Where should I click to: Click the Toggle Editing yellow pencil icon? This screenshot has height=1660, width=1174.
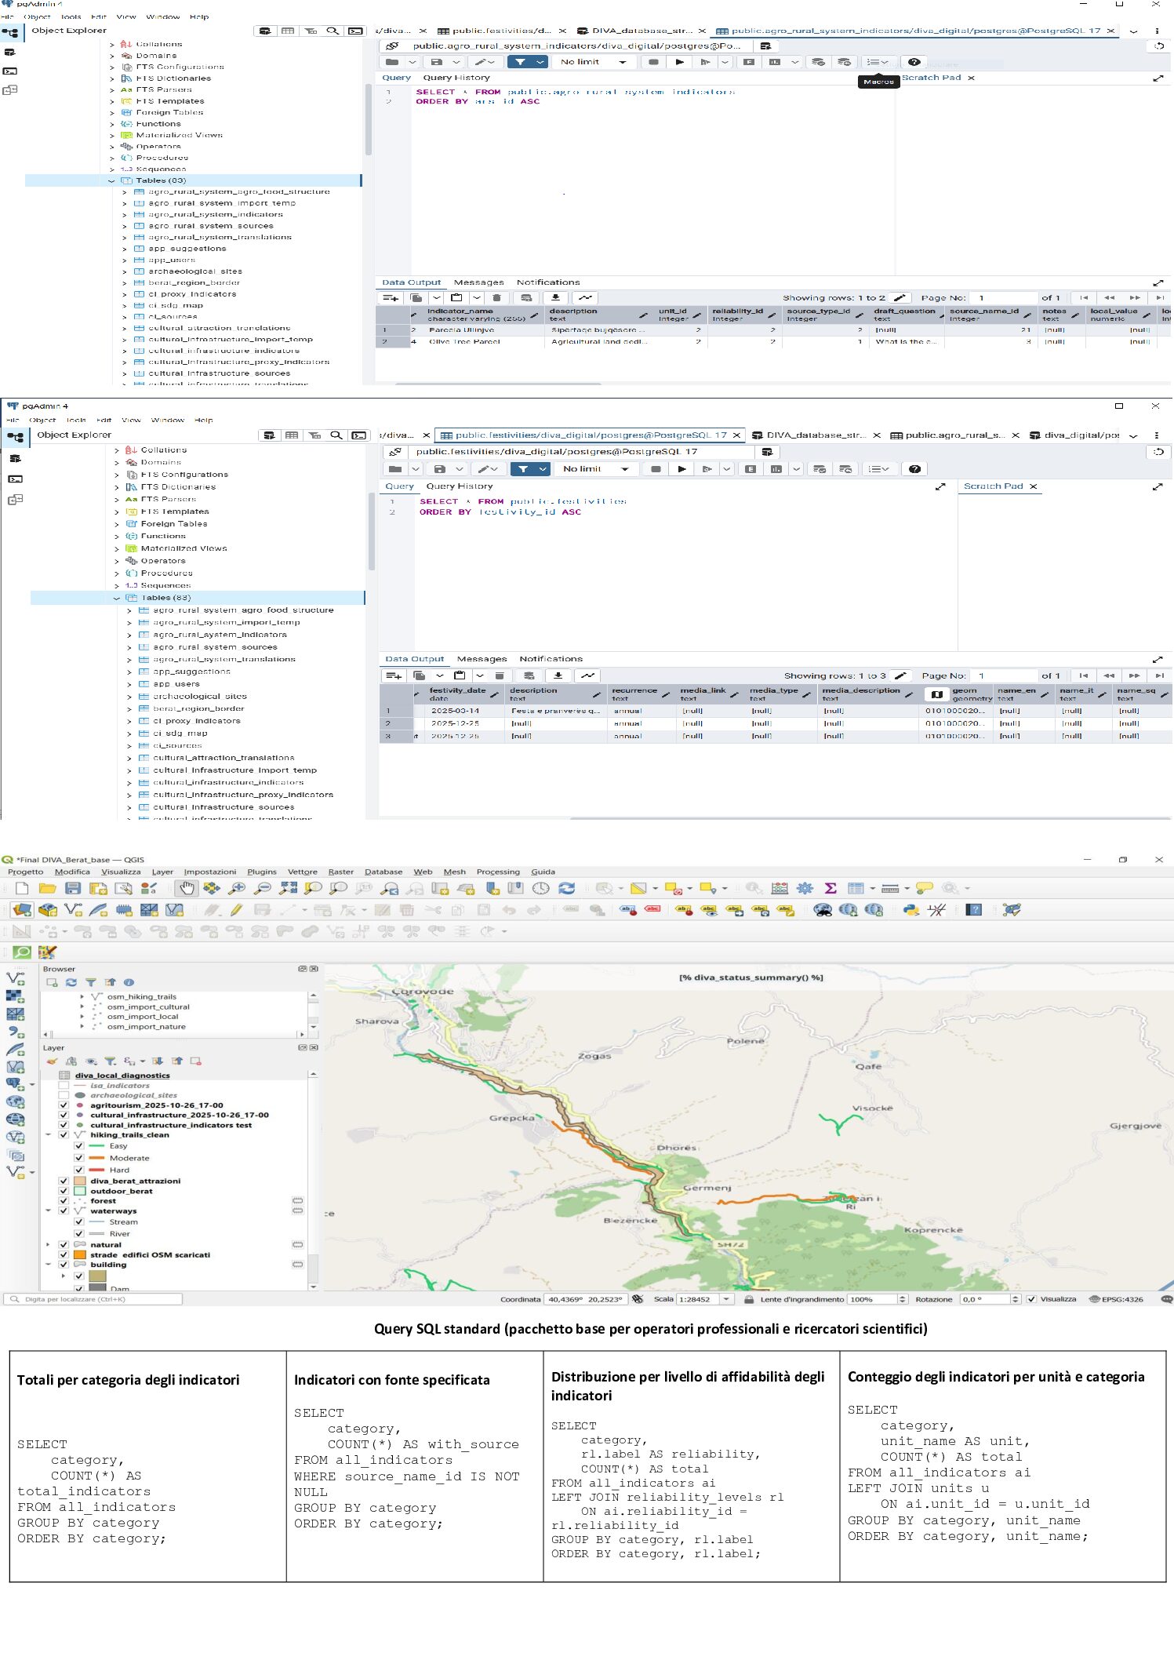(x=236, y=910)
